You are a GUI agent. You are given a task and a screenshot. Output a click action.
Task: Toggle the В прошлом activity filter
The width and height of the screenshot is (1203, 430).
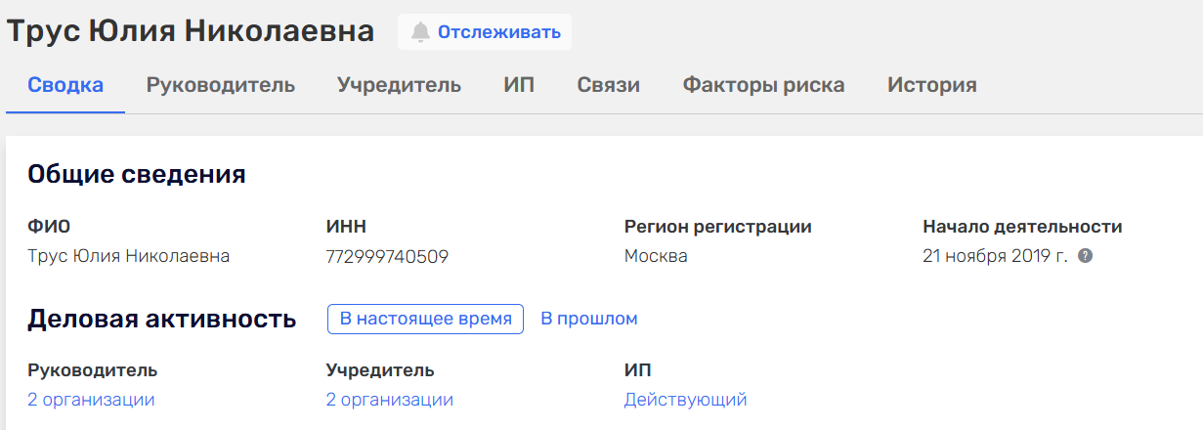point(588,319)
